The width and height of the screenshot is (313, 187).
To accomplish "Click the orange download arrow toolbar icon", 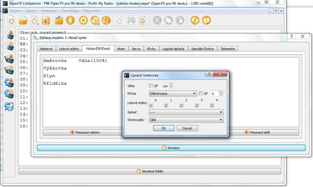I will (x=70, y=20).
